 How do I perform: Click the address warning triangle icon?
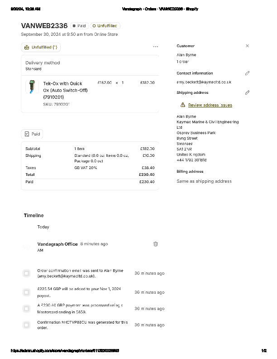tap(183, 105)
